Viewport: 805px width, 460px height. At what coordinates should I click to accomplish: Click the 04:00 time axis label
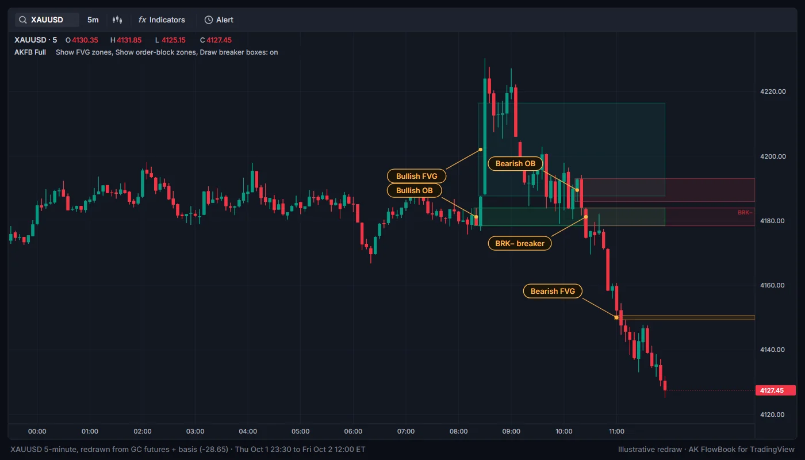tap(248, 431)
